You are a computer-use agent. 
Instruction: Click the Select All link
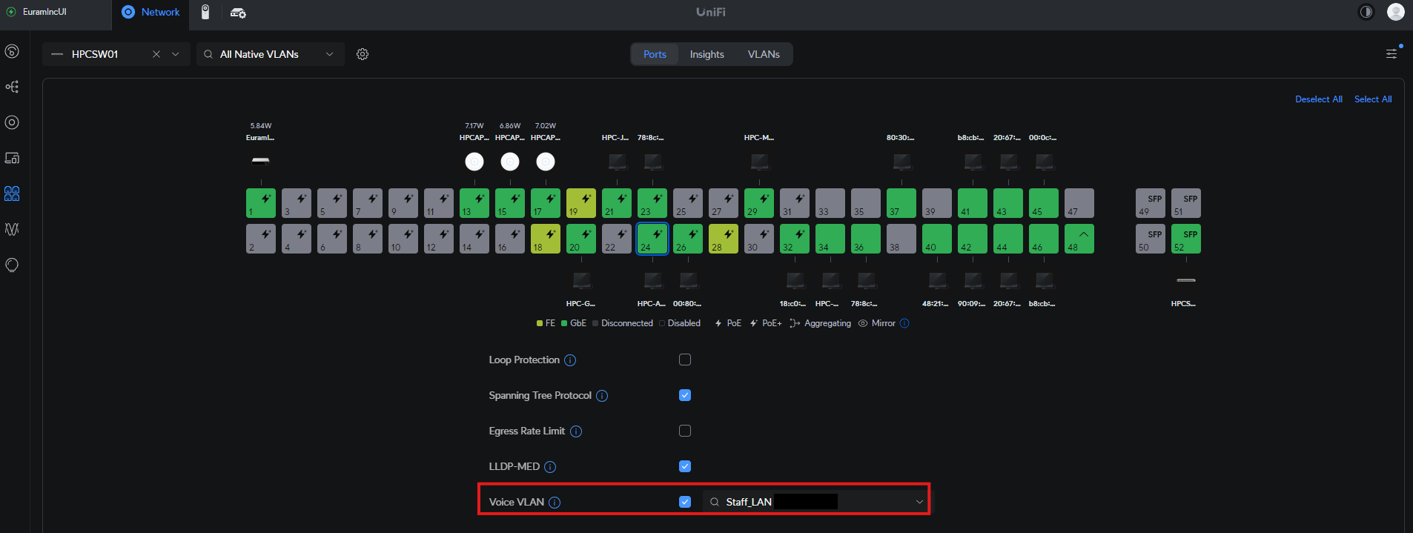click(x=1373, y=99)
